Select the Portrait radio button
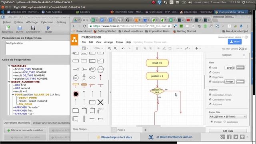The image size is (256, 144). pyautogui.click(x=212, y=122)
